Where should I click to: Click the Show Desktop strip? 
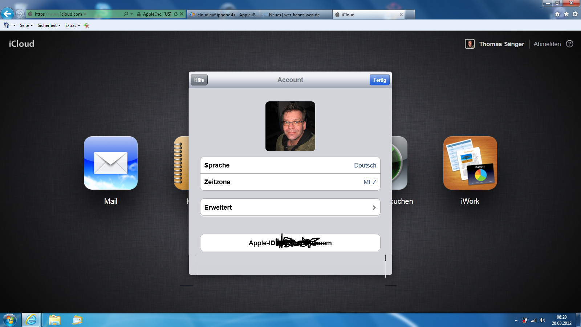(x=578, y=320)
